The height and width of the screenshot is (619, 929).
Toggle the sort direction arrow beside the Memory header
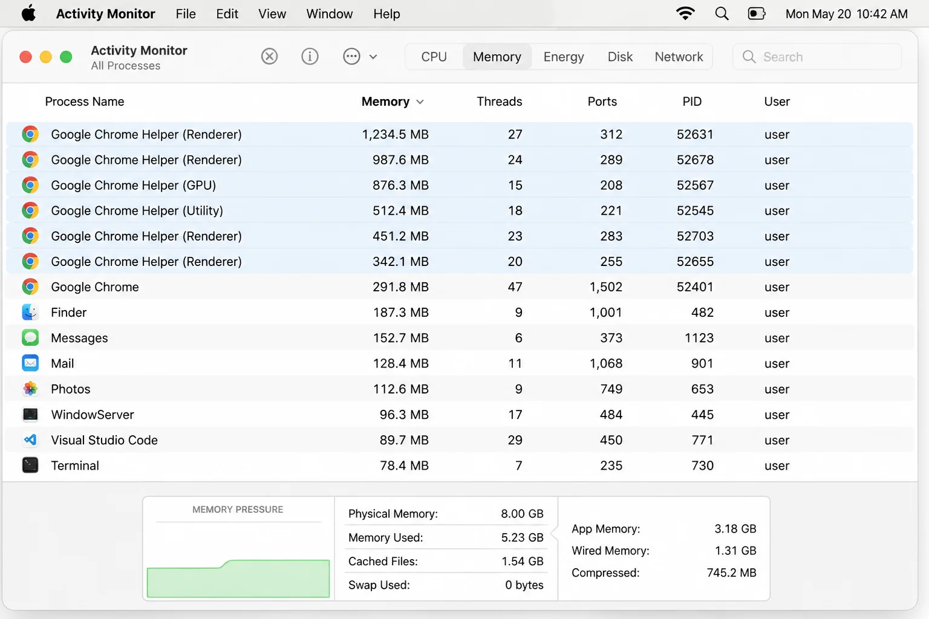point(420,102)
